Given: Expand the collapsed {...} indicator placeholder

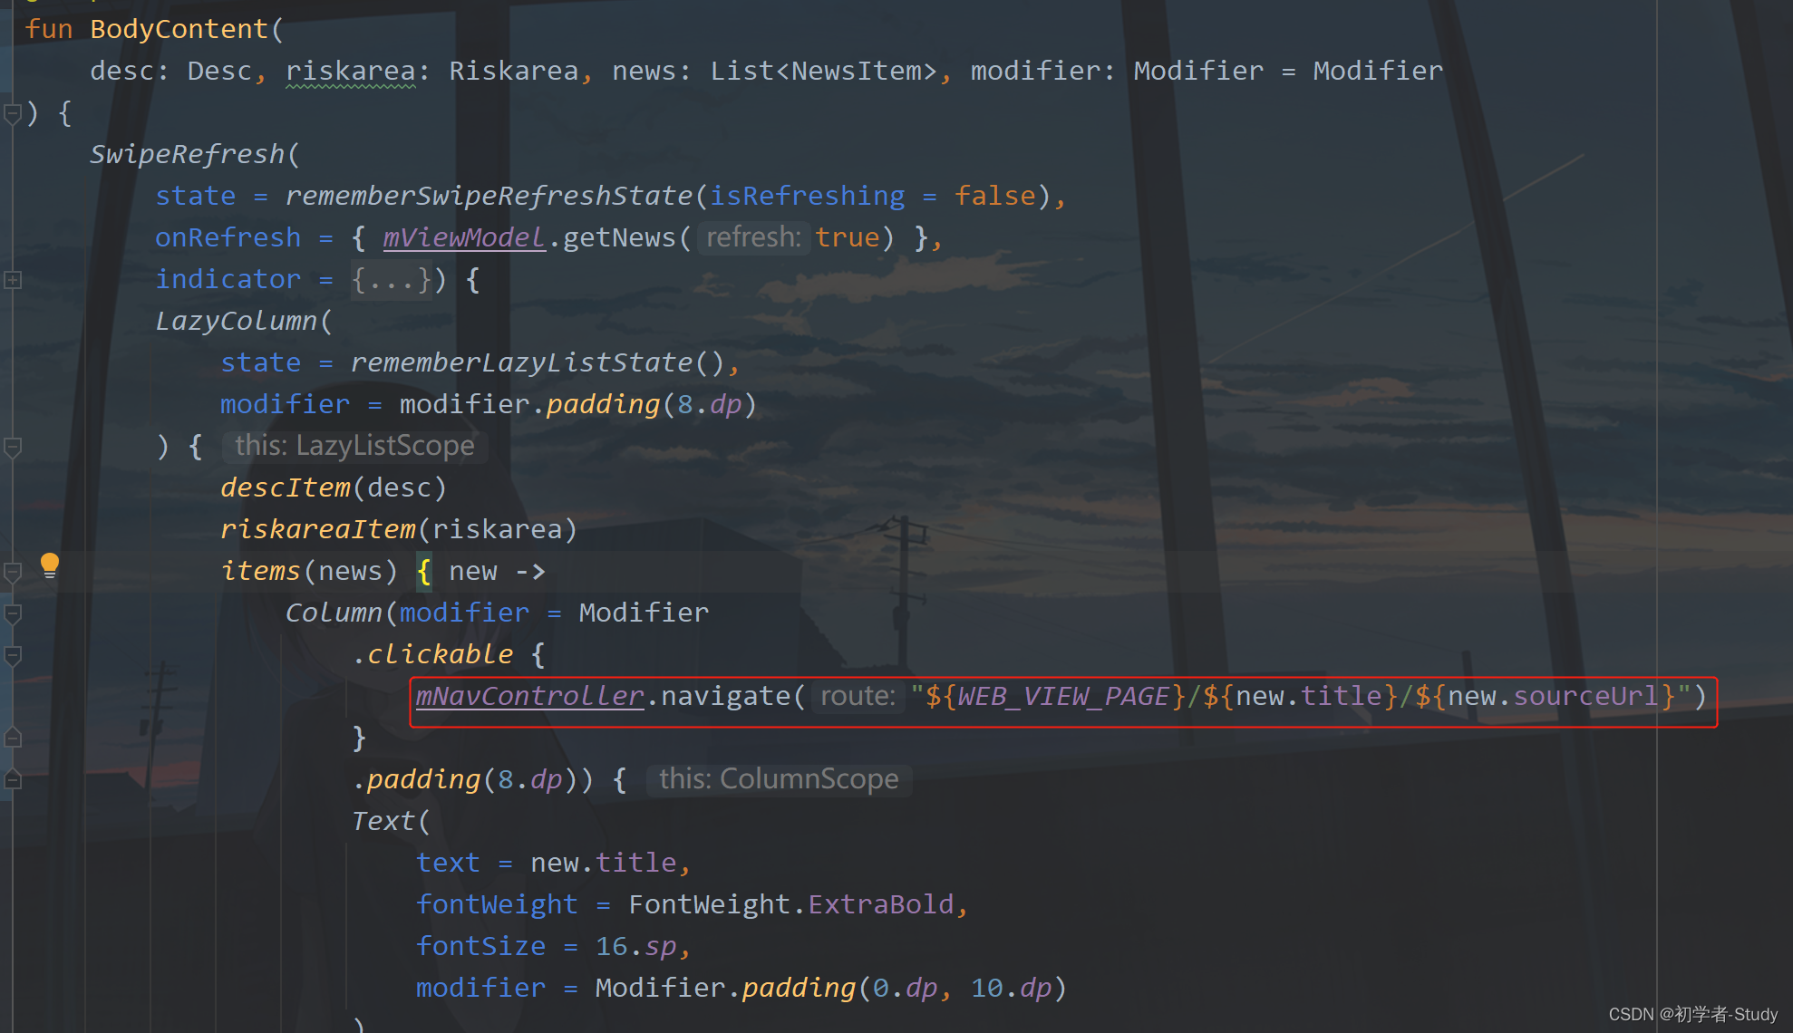Looking at the screenshot, I should (392, 280).
